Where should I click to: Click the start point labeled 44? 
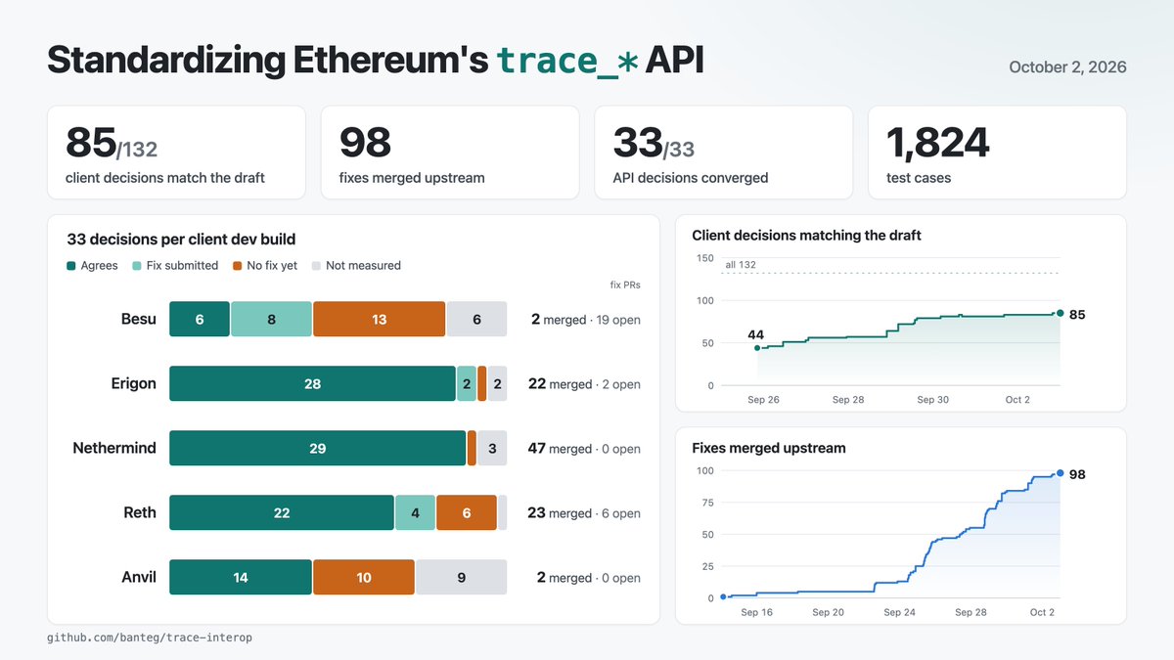click(x=756, y=347)
